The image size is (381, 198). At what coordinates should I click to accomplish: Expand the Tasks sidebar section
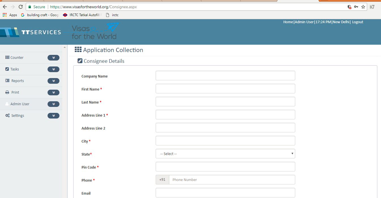click(x=53, y=69)
